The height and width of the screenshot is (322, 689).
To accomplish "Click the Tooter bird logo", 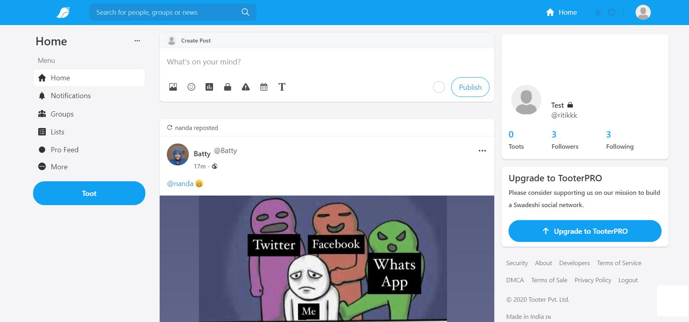I will pyautogui.click(x=63, y=12).
